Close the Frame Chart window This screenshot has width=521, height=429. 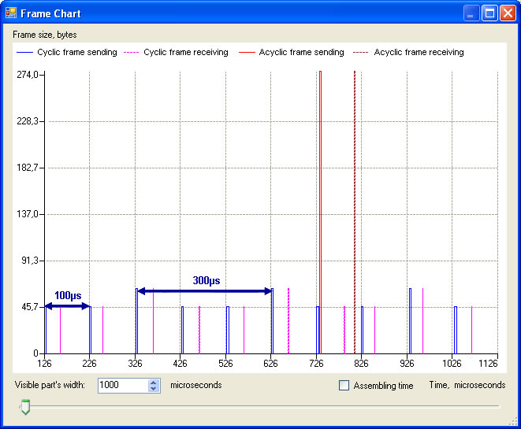point(508,13)
